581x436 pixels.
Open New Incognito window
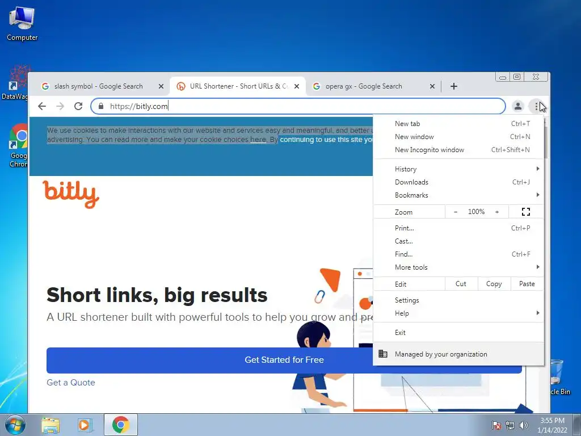point(458,150)
